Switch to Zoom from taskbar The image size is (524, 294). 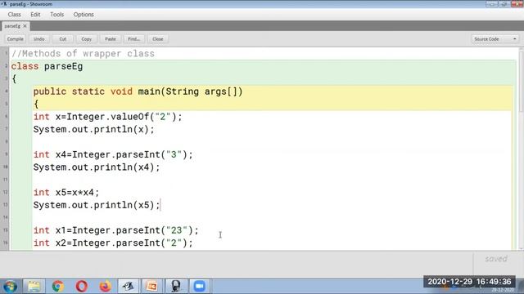click(200, 287)
